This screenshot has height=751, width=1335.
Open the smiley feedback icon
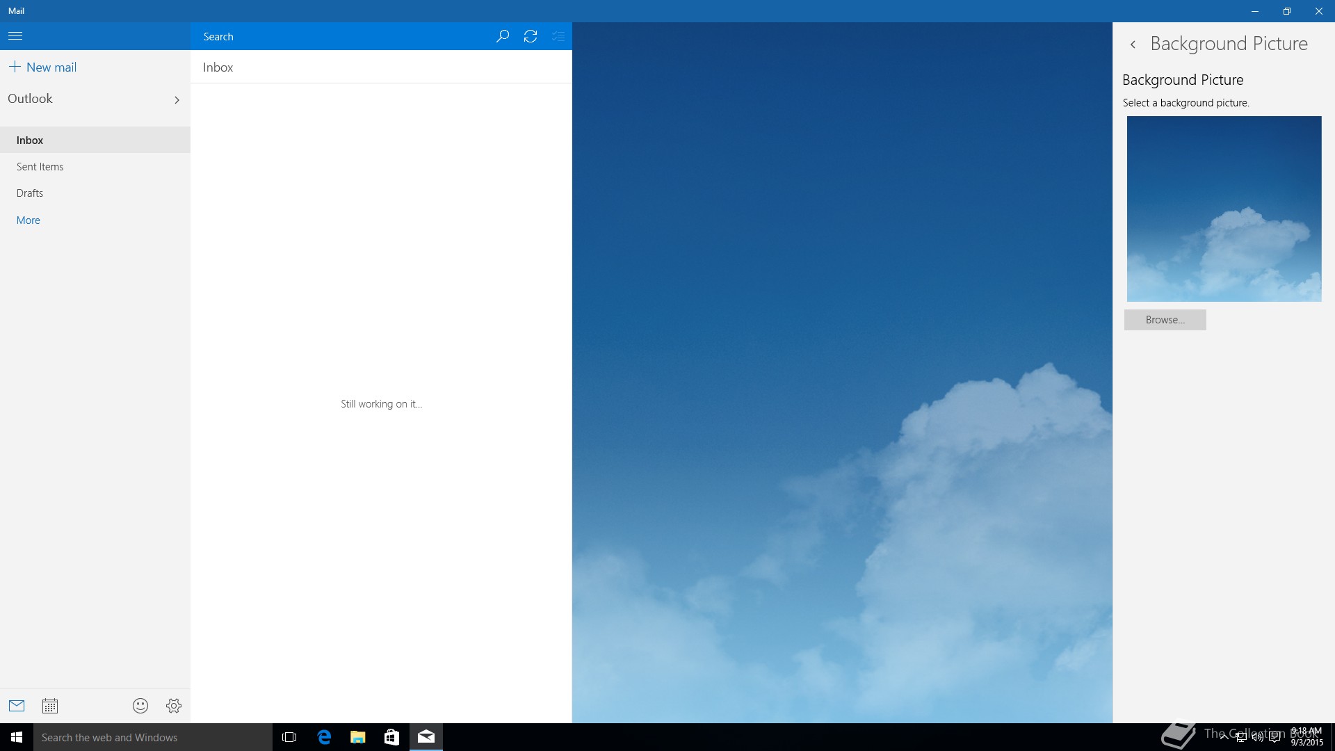click(x=140, y=706)
